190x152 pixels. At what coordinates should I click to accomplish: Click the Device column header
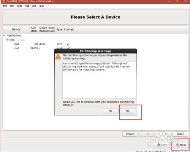[16, 29]
